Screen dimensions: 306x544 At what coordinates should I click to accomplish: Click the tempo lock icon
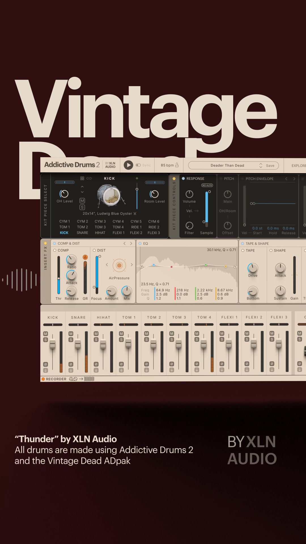[177, 165]
